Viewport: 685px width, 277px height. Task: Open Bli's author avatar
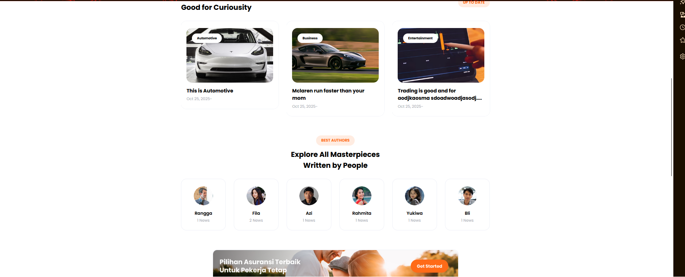click(x=467, y=196)
